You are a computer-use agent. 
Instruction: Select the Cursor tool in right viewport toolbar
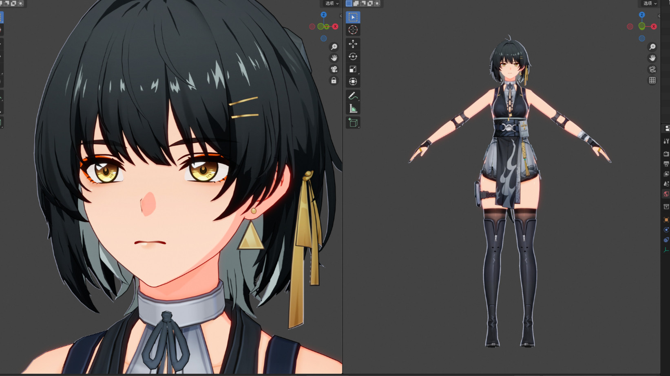point(353,30)
